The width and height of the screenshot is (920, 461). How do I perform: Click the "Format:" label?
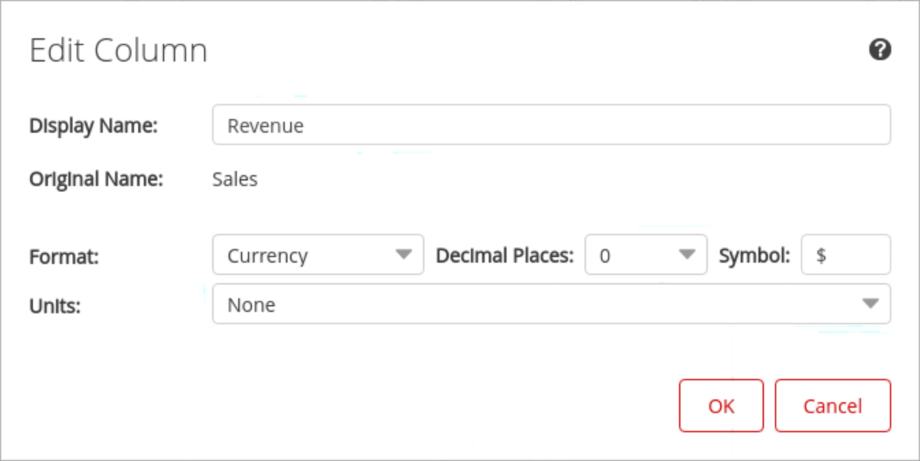coord(64,256)
